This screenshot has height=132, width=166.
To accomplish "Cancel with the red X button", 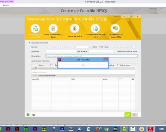I will point(134,115).
